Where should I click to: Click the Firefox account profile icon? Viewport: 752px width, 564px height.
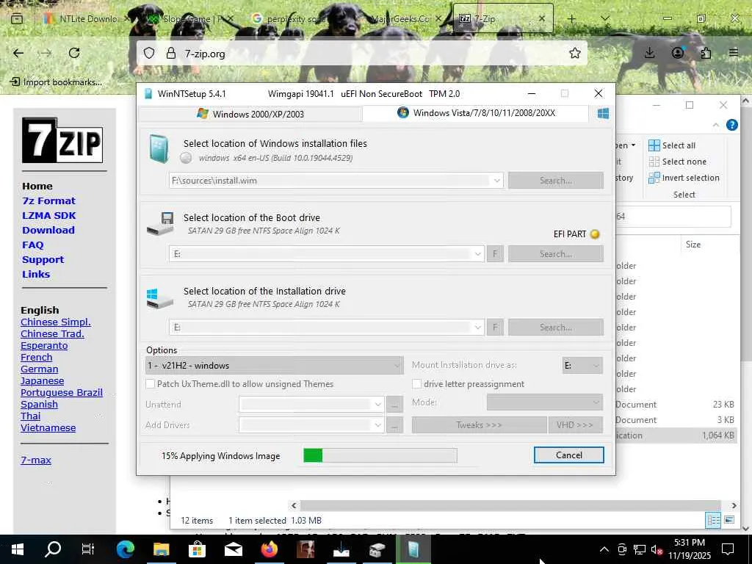(x=678, y=53)
